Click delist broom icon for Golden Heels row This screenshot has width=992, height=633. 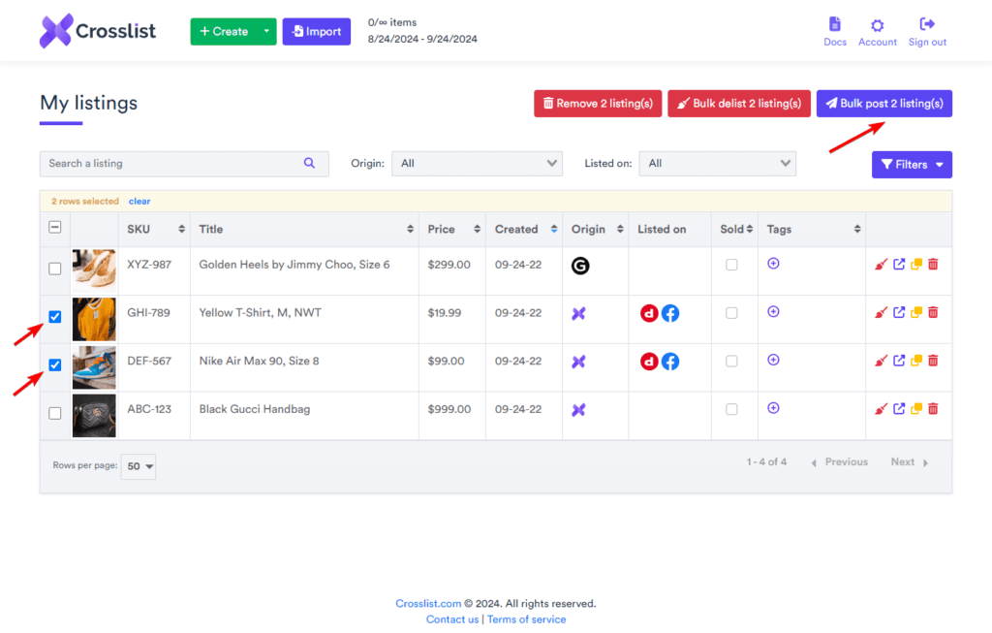pyautogui.click(x=881, y=264)
